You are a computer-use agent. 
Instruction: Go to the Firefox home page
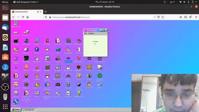[x=28, y=17]
